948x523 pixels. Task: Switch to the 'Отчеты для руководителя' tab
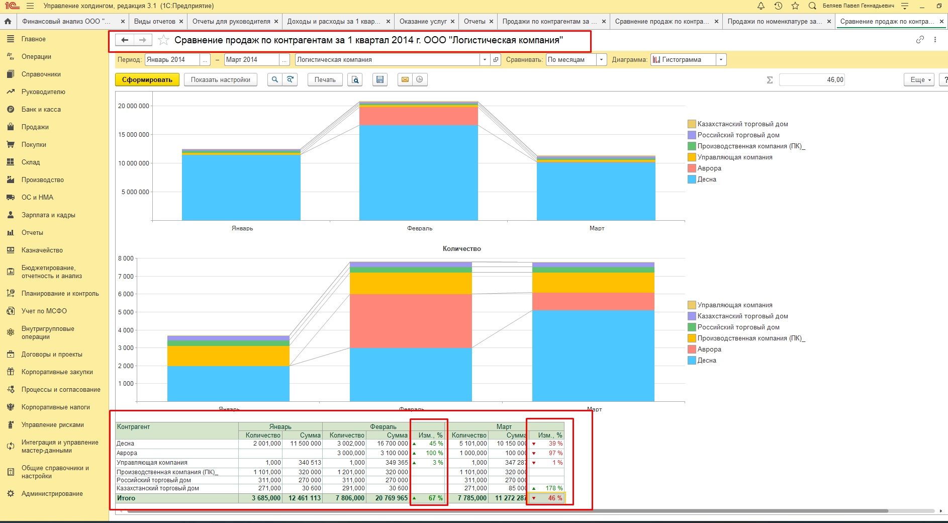[x=231, y=22]
